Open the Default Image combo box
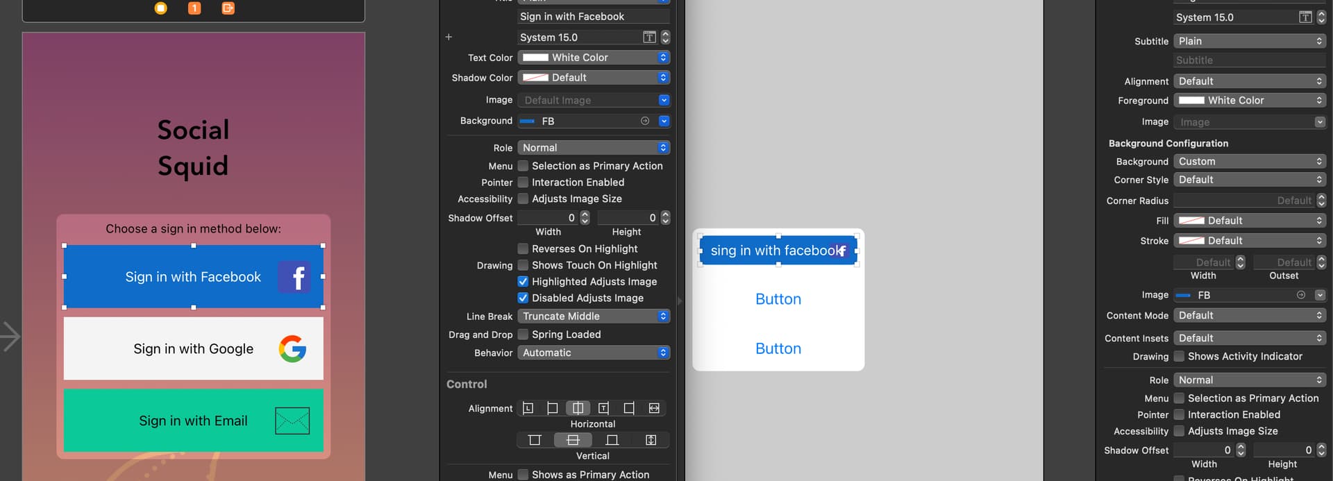Image resolution: width=1333 pixels, height=481 pixels. click(x=594, y=100)
